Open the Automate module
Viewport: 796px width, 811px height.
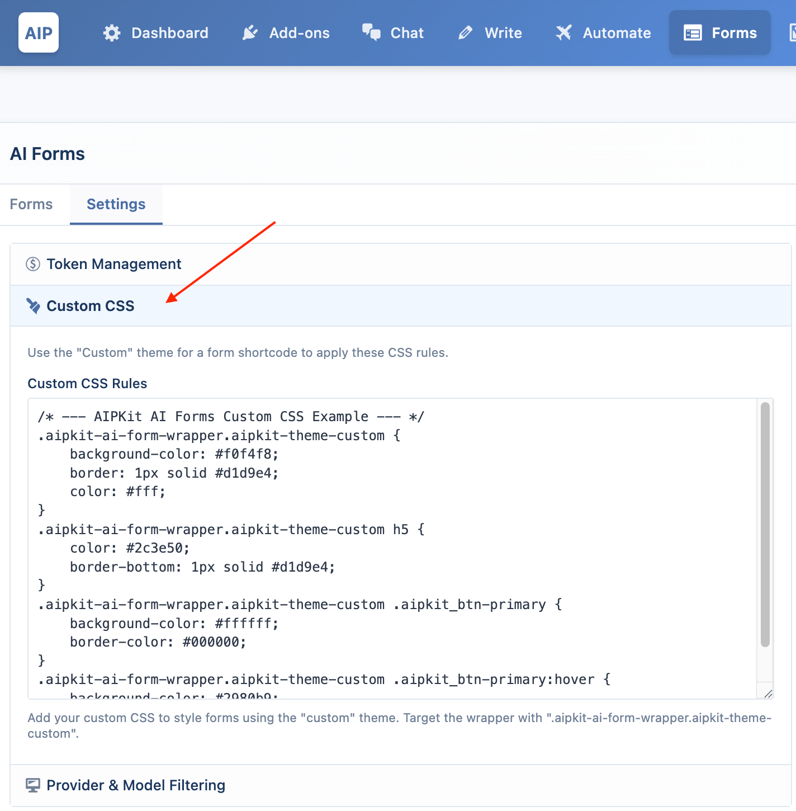tap(603, 33)
